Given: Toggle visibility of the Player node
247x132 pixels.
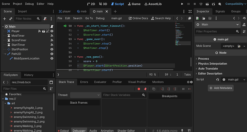Looking at the screenshot, I should (52, 31).
